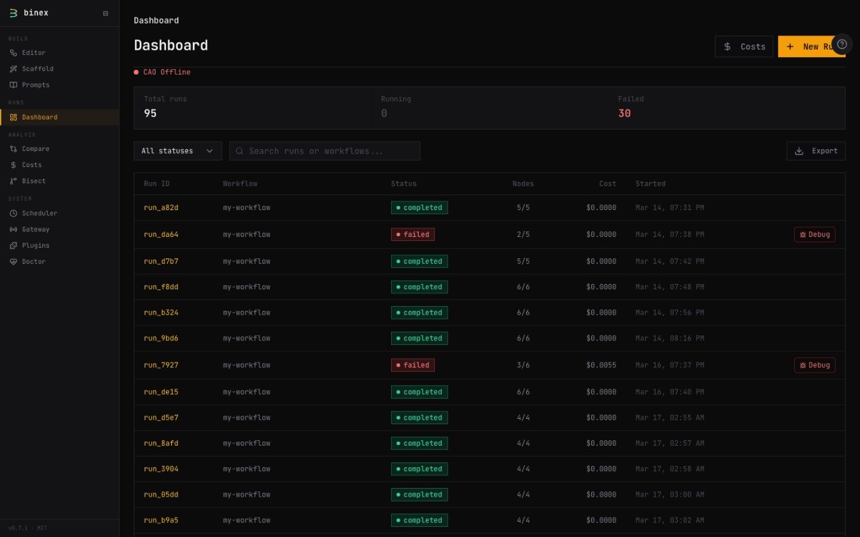Click the Doctor heart icon
The image size is (860, 537).
[13, 261]
